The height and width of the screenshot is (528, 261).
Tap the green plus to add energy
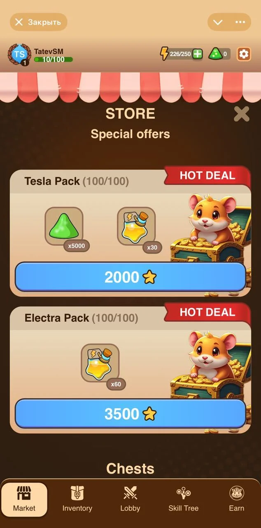tap(198, 54)
